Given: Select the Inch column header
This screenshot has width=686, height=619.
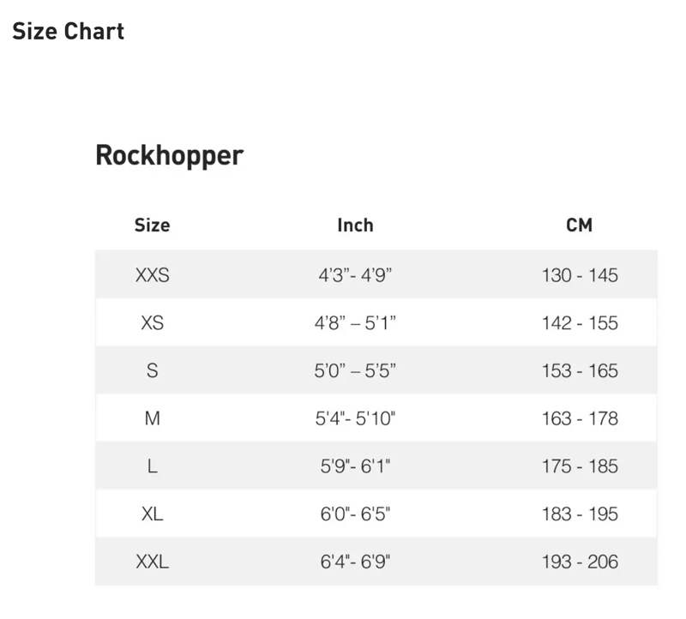Looking at the screenshot, I should pyautogui.click(x=355, y=225).
